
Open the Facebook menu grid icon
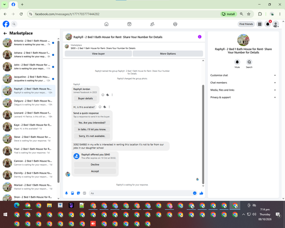pyautogui.click(x=259, y=24)
